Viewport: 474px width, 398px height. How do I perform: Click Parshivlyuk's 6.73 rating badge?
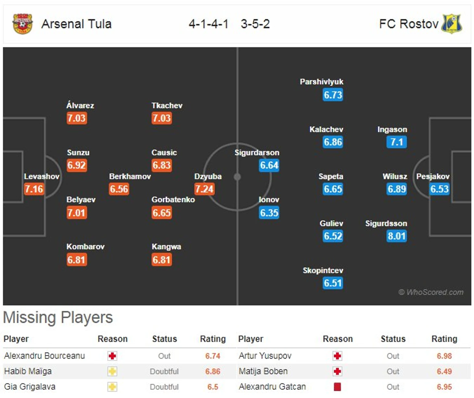click(x=333, y=95)
